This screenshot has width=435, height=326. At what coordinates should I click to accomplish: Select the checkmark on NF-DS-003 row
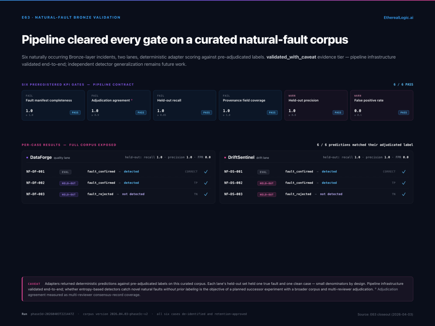[x=404, y=194]
